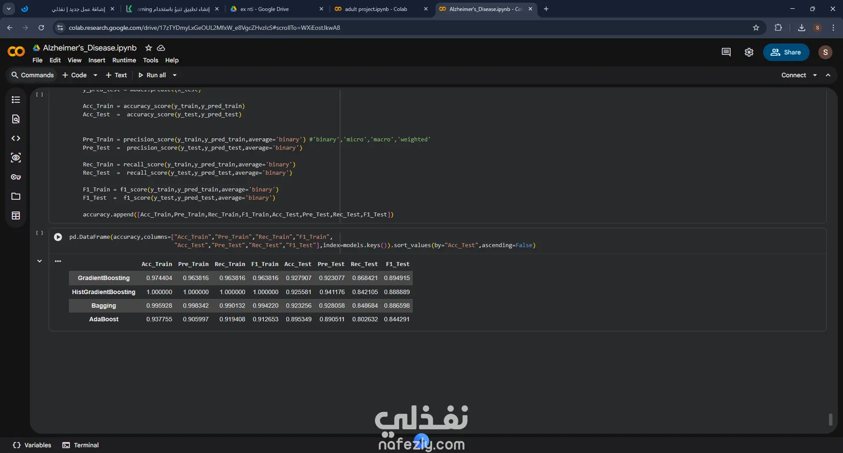
Task: Open the Edit menu
Action: [x=55, y=60]
